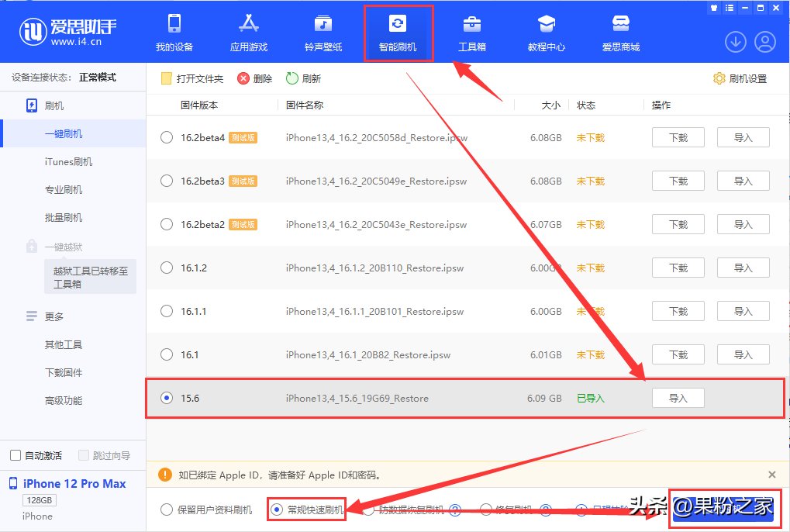Open 其他工具 in the sidebar
The width and height of the screenshot is (790, 532).
click(63, 344)
